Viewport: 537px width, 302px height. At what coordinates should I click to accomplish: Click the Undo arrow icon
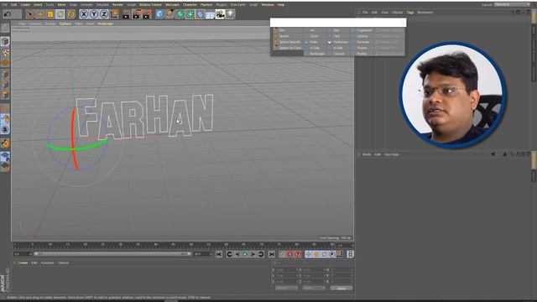8,14
